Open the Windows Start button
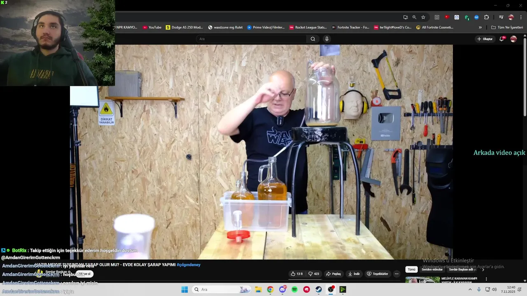 [x=184, y=289]
